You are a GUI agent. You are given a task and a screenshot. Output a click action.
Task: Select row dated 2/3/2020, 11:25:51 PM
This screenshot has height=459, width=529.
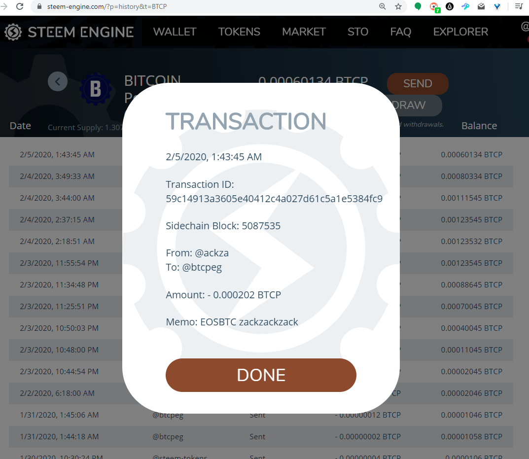(x=261, y=307)
